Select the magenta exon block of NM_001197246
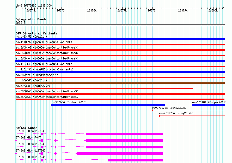Image resolution: width=232 pixels, height=163 pixels. pyautogui.click(x=135, y=160)
